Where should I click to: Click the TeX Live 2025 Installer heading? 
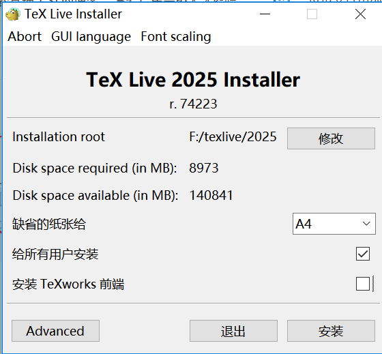tap(193, 80)
